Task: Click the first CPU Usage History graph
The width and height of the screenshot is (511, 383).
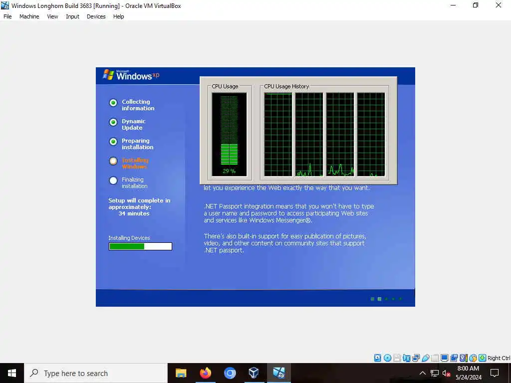Action: pyautogui.click(x=278, y=134)
